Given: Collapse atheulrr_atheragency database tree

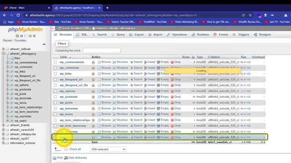Looking at the screenshot, I should click(3, 53).
